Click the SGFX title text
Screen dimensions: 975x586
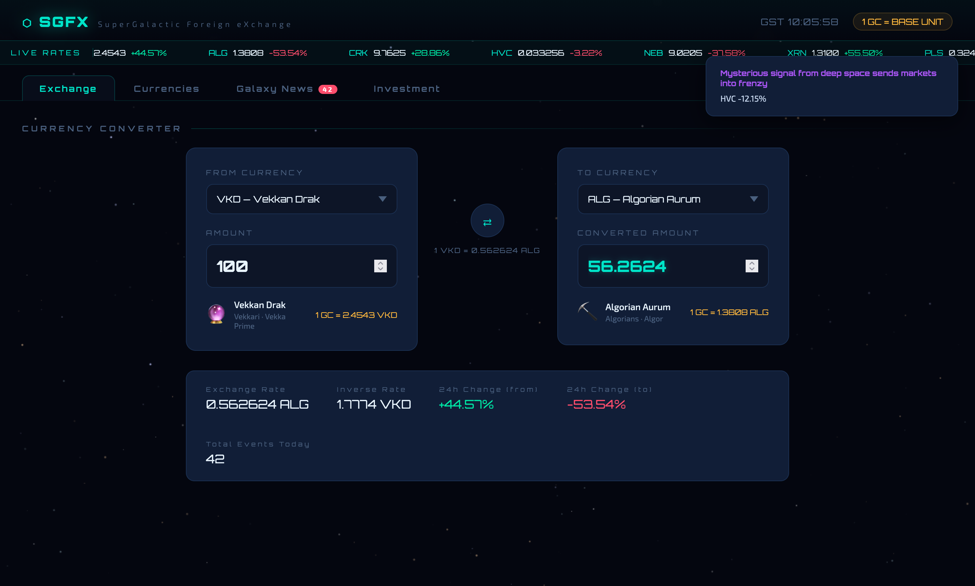[x=63, y=22]
